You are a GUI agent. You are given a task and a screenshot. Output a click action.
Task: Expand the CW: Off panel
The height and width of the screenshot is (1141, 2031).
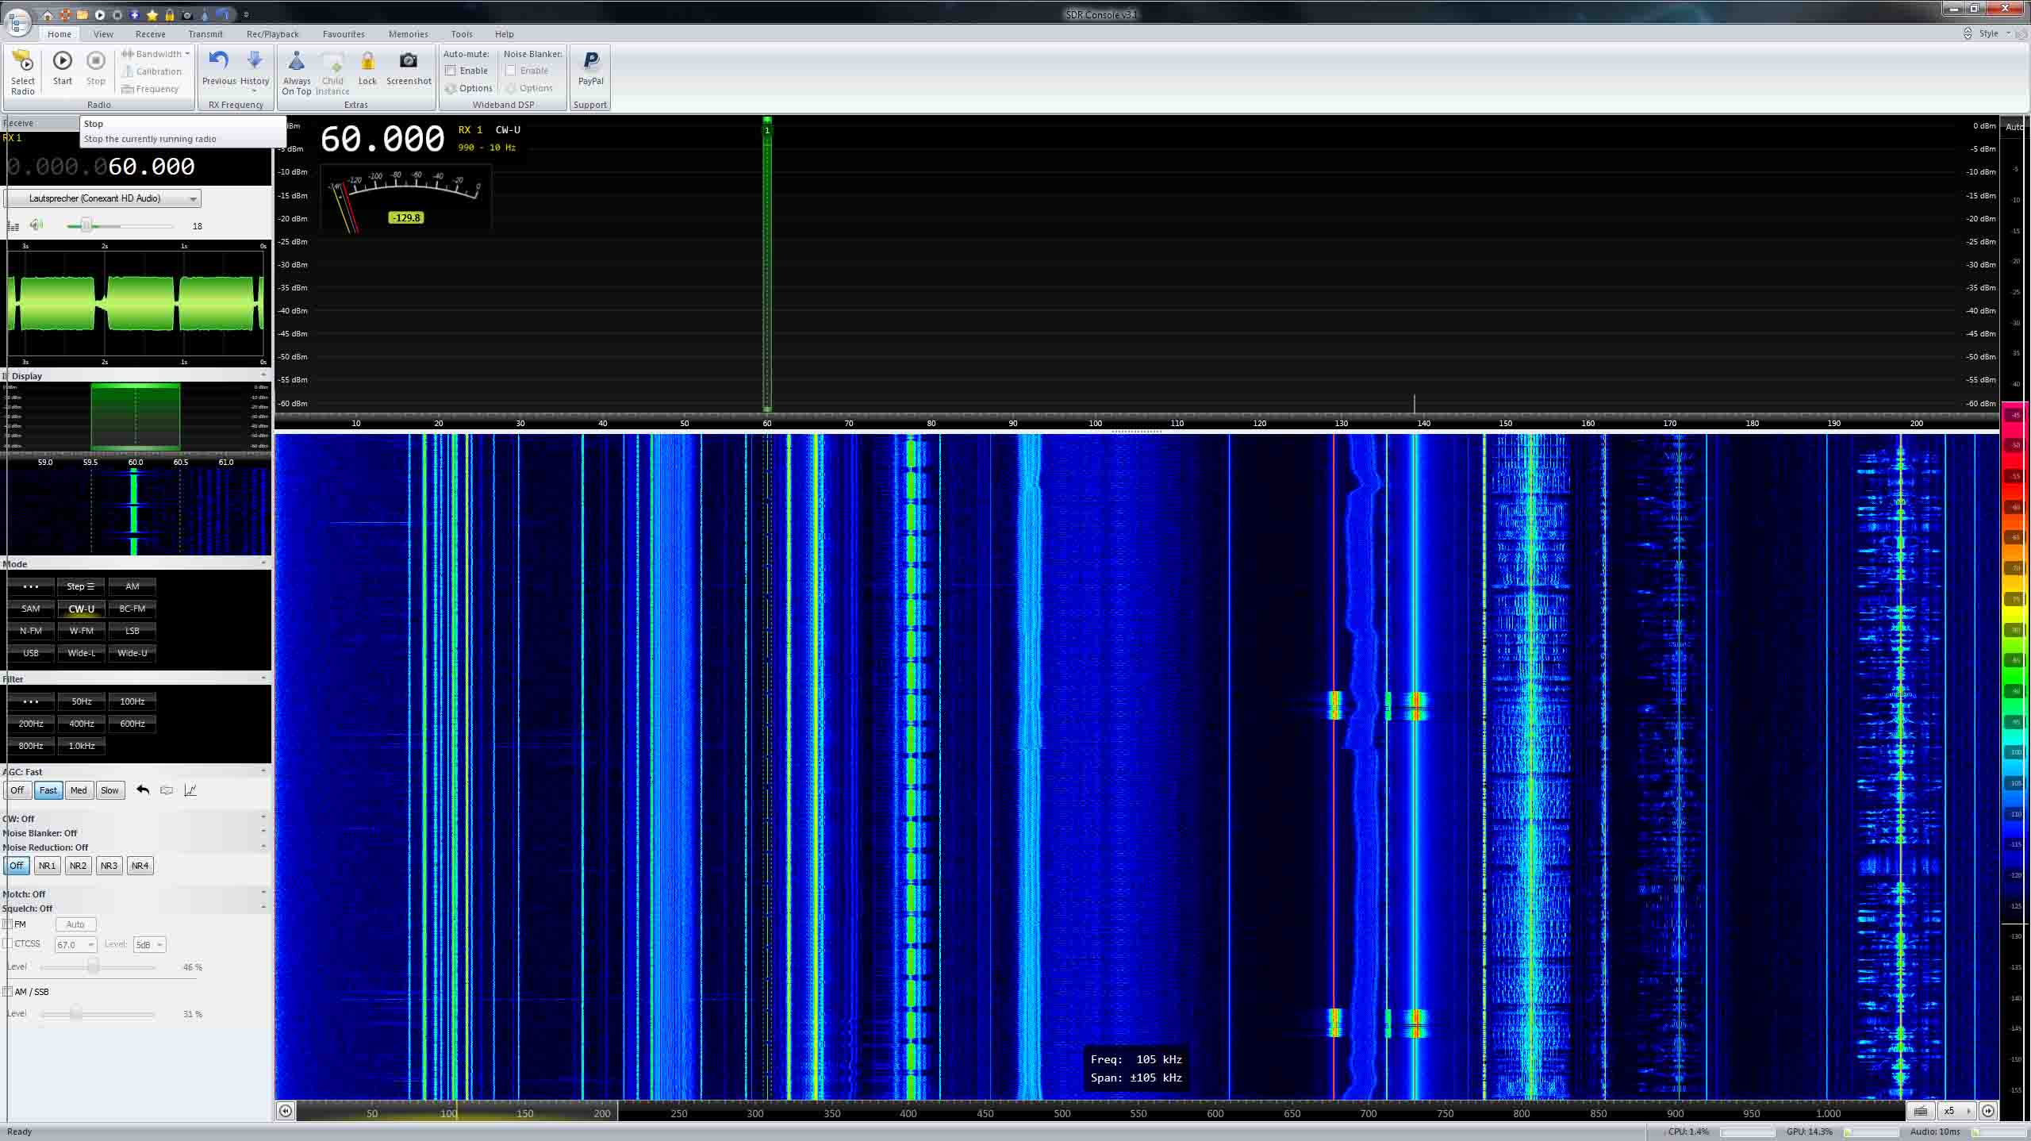pyautogui.click(x=263, y=817)
